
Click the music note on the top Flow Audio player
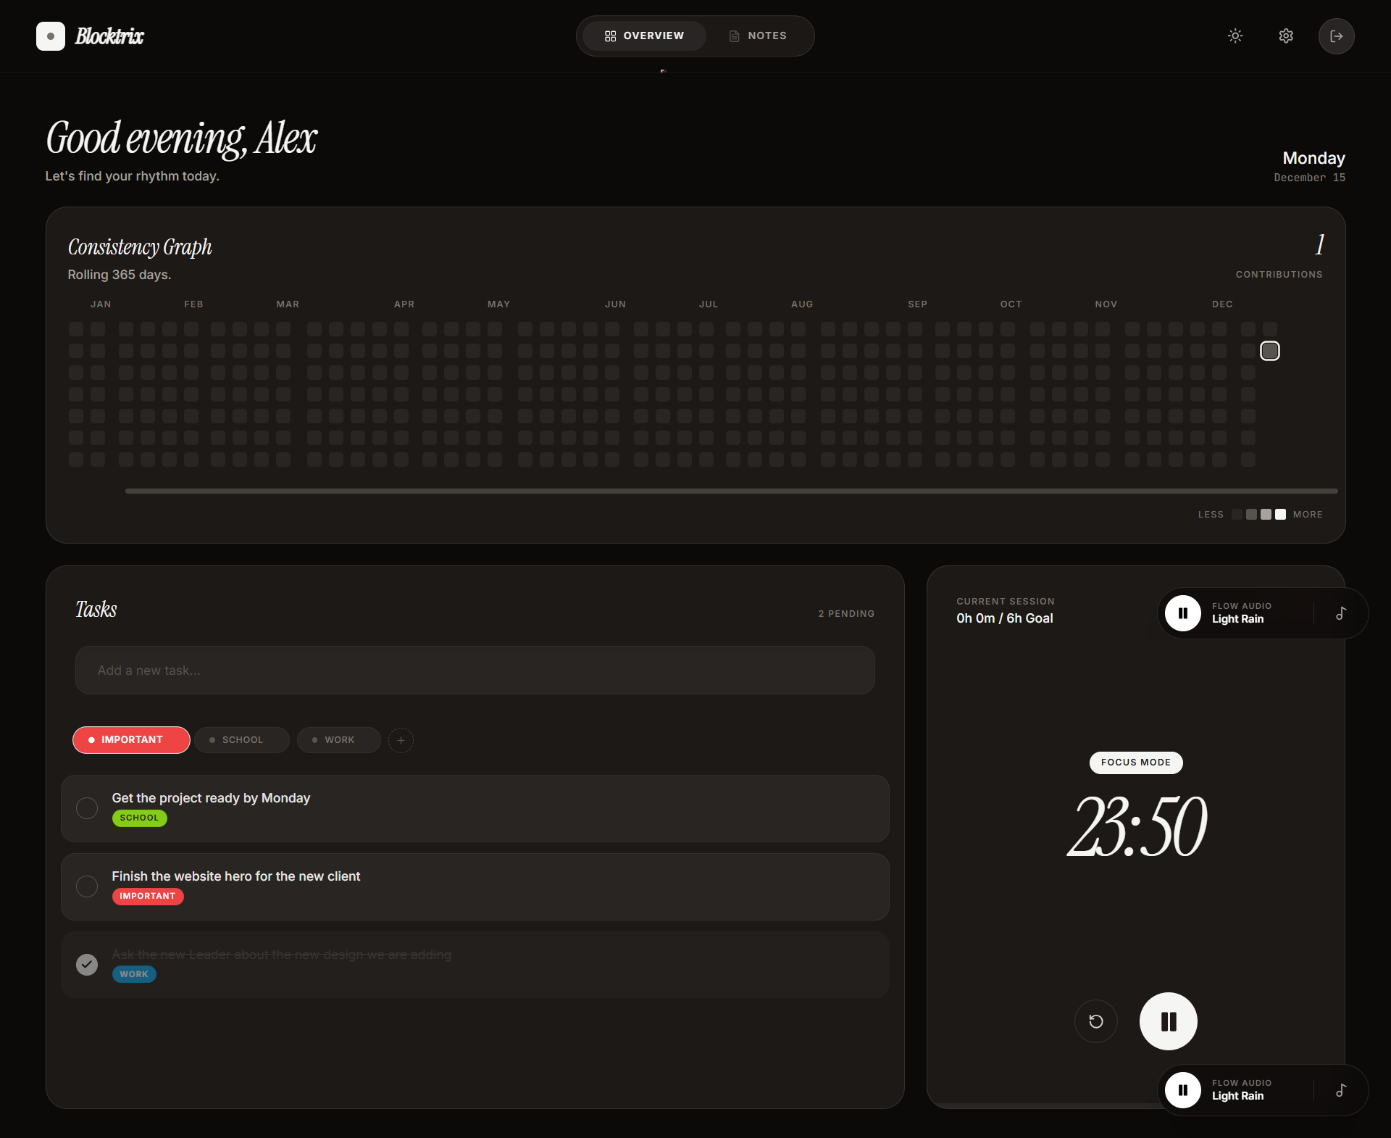pyautogui.click(x=1341, y=613)
